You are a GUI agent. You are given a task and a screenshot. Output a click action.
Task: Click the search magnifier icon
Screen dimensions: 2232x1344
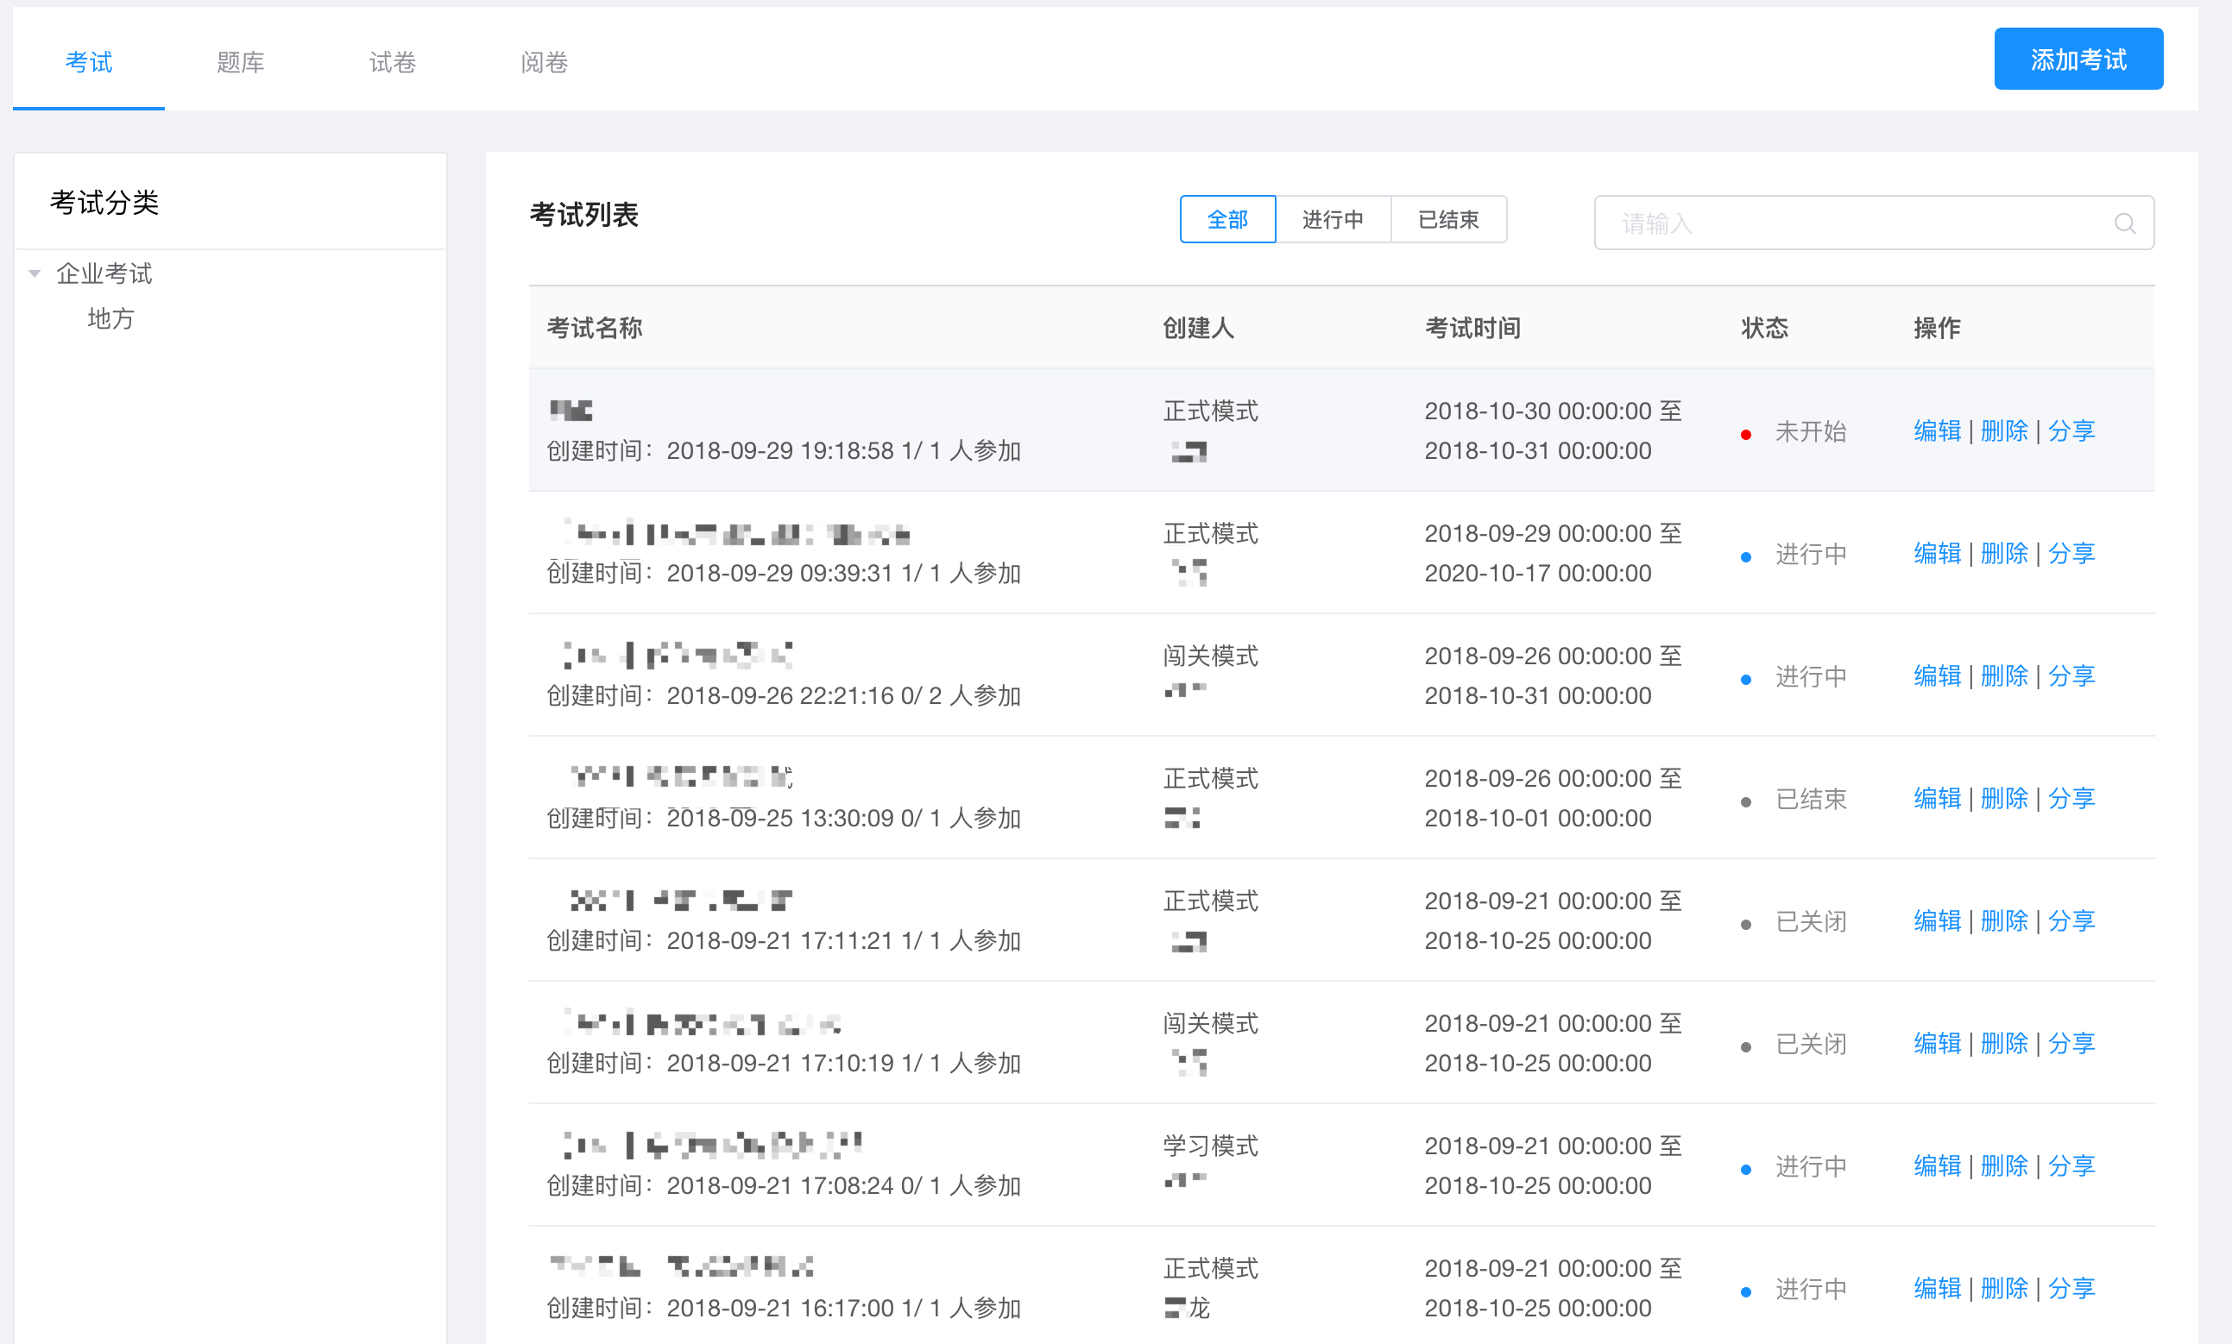click(2124, 223)
